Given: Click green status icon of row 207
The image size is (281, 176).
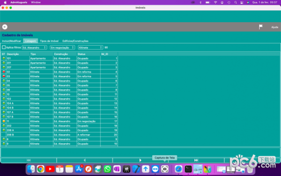Looking at the screenshot, I should tap(4, 67).
